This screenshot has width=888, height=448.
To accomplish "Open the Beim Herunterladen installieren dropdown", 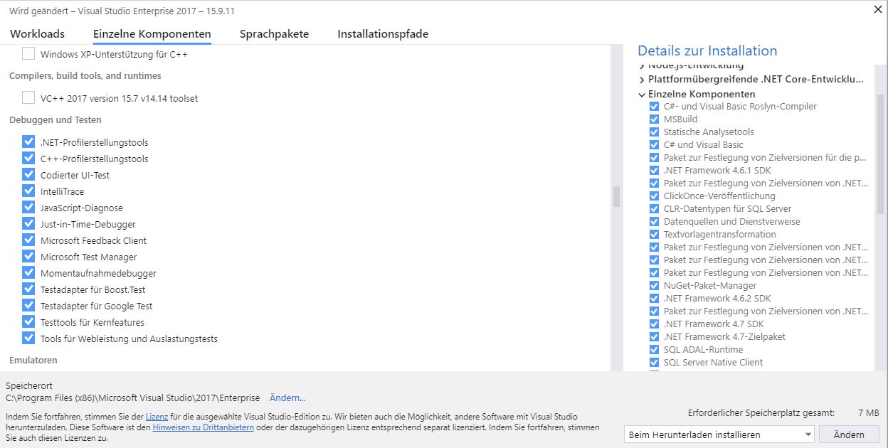I will tap(719, 434).
